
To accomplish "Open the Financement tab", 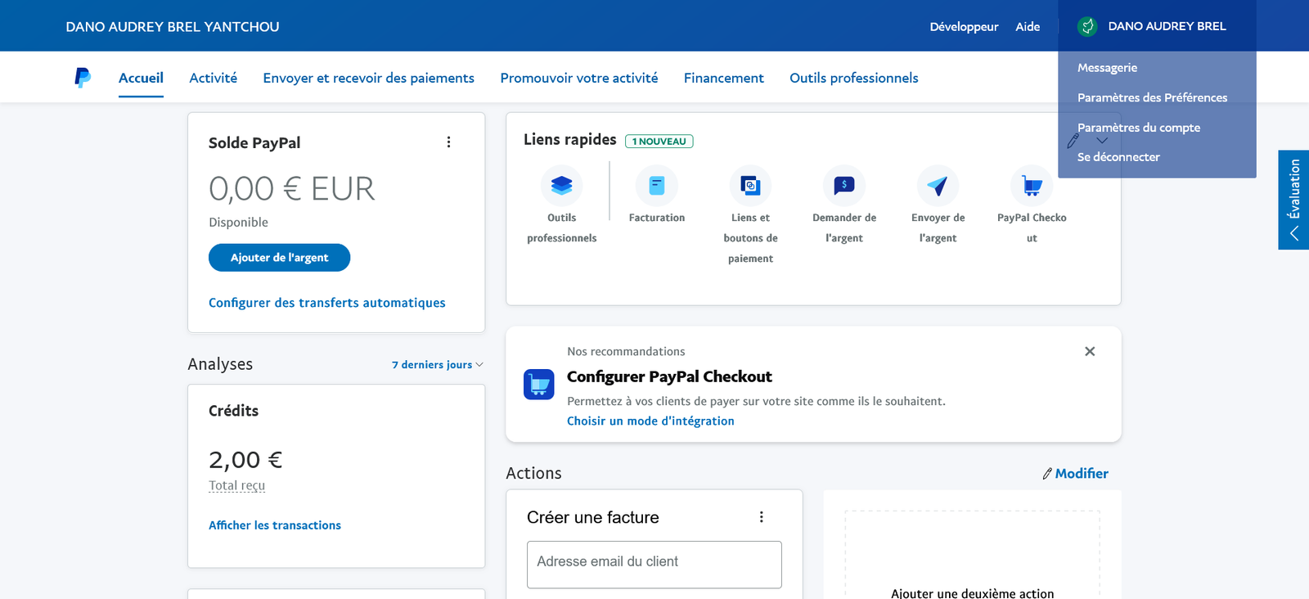I will [x=724, y=78].
